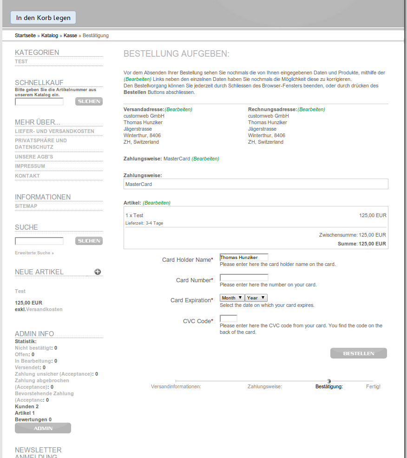Select the TEST category in the sidebar
Image resolution: width=407 pixels, height=458 pixels.
(x=20, y=61)
